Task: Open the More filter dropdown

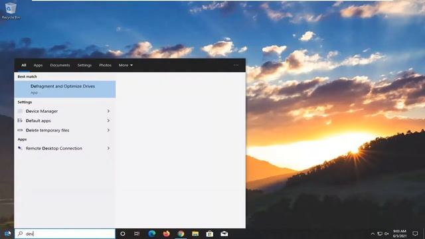Action: 126,65
